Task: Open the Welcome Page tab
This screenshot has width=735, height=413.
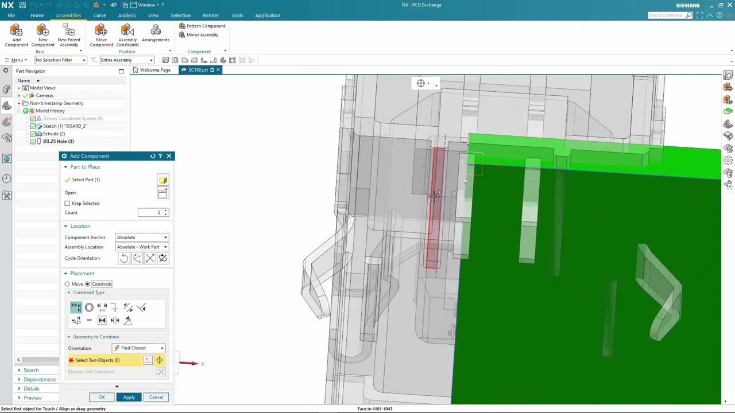Action: pyautogui.click(x=152, y=70)
